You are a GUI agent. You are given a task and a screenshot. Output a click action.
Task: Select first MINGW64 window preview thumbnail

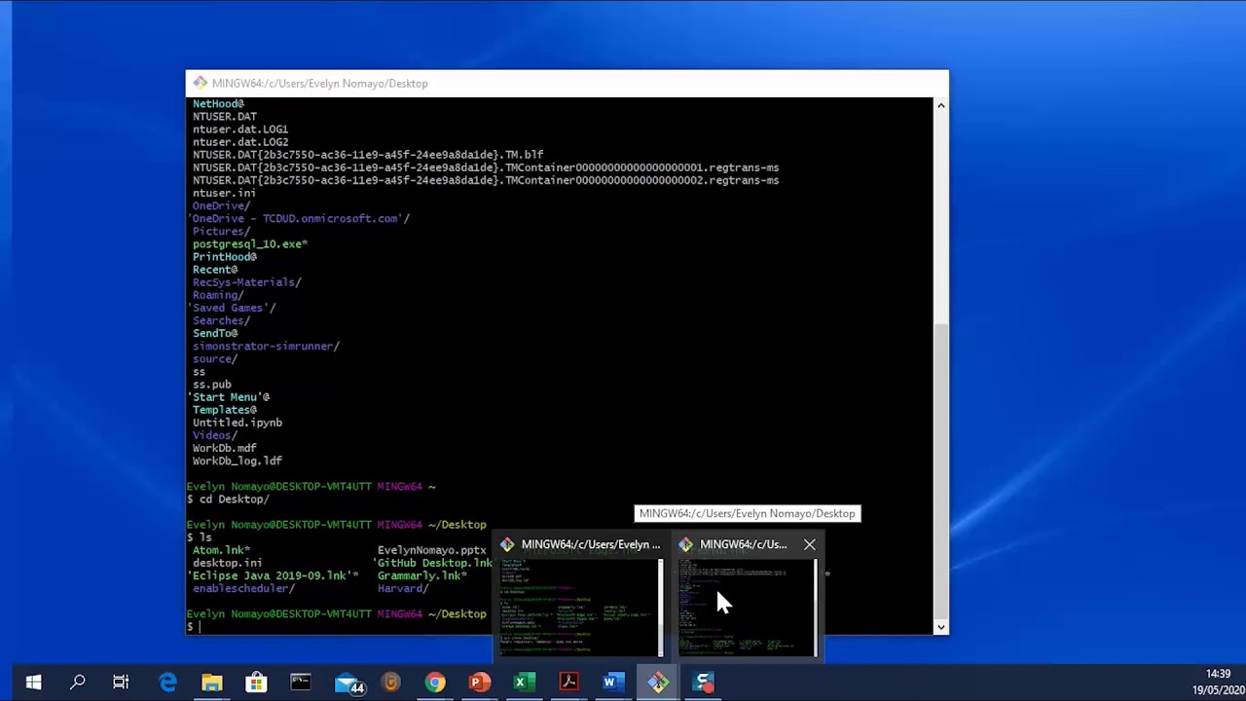click(x=580, y=607)
